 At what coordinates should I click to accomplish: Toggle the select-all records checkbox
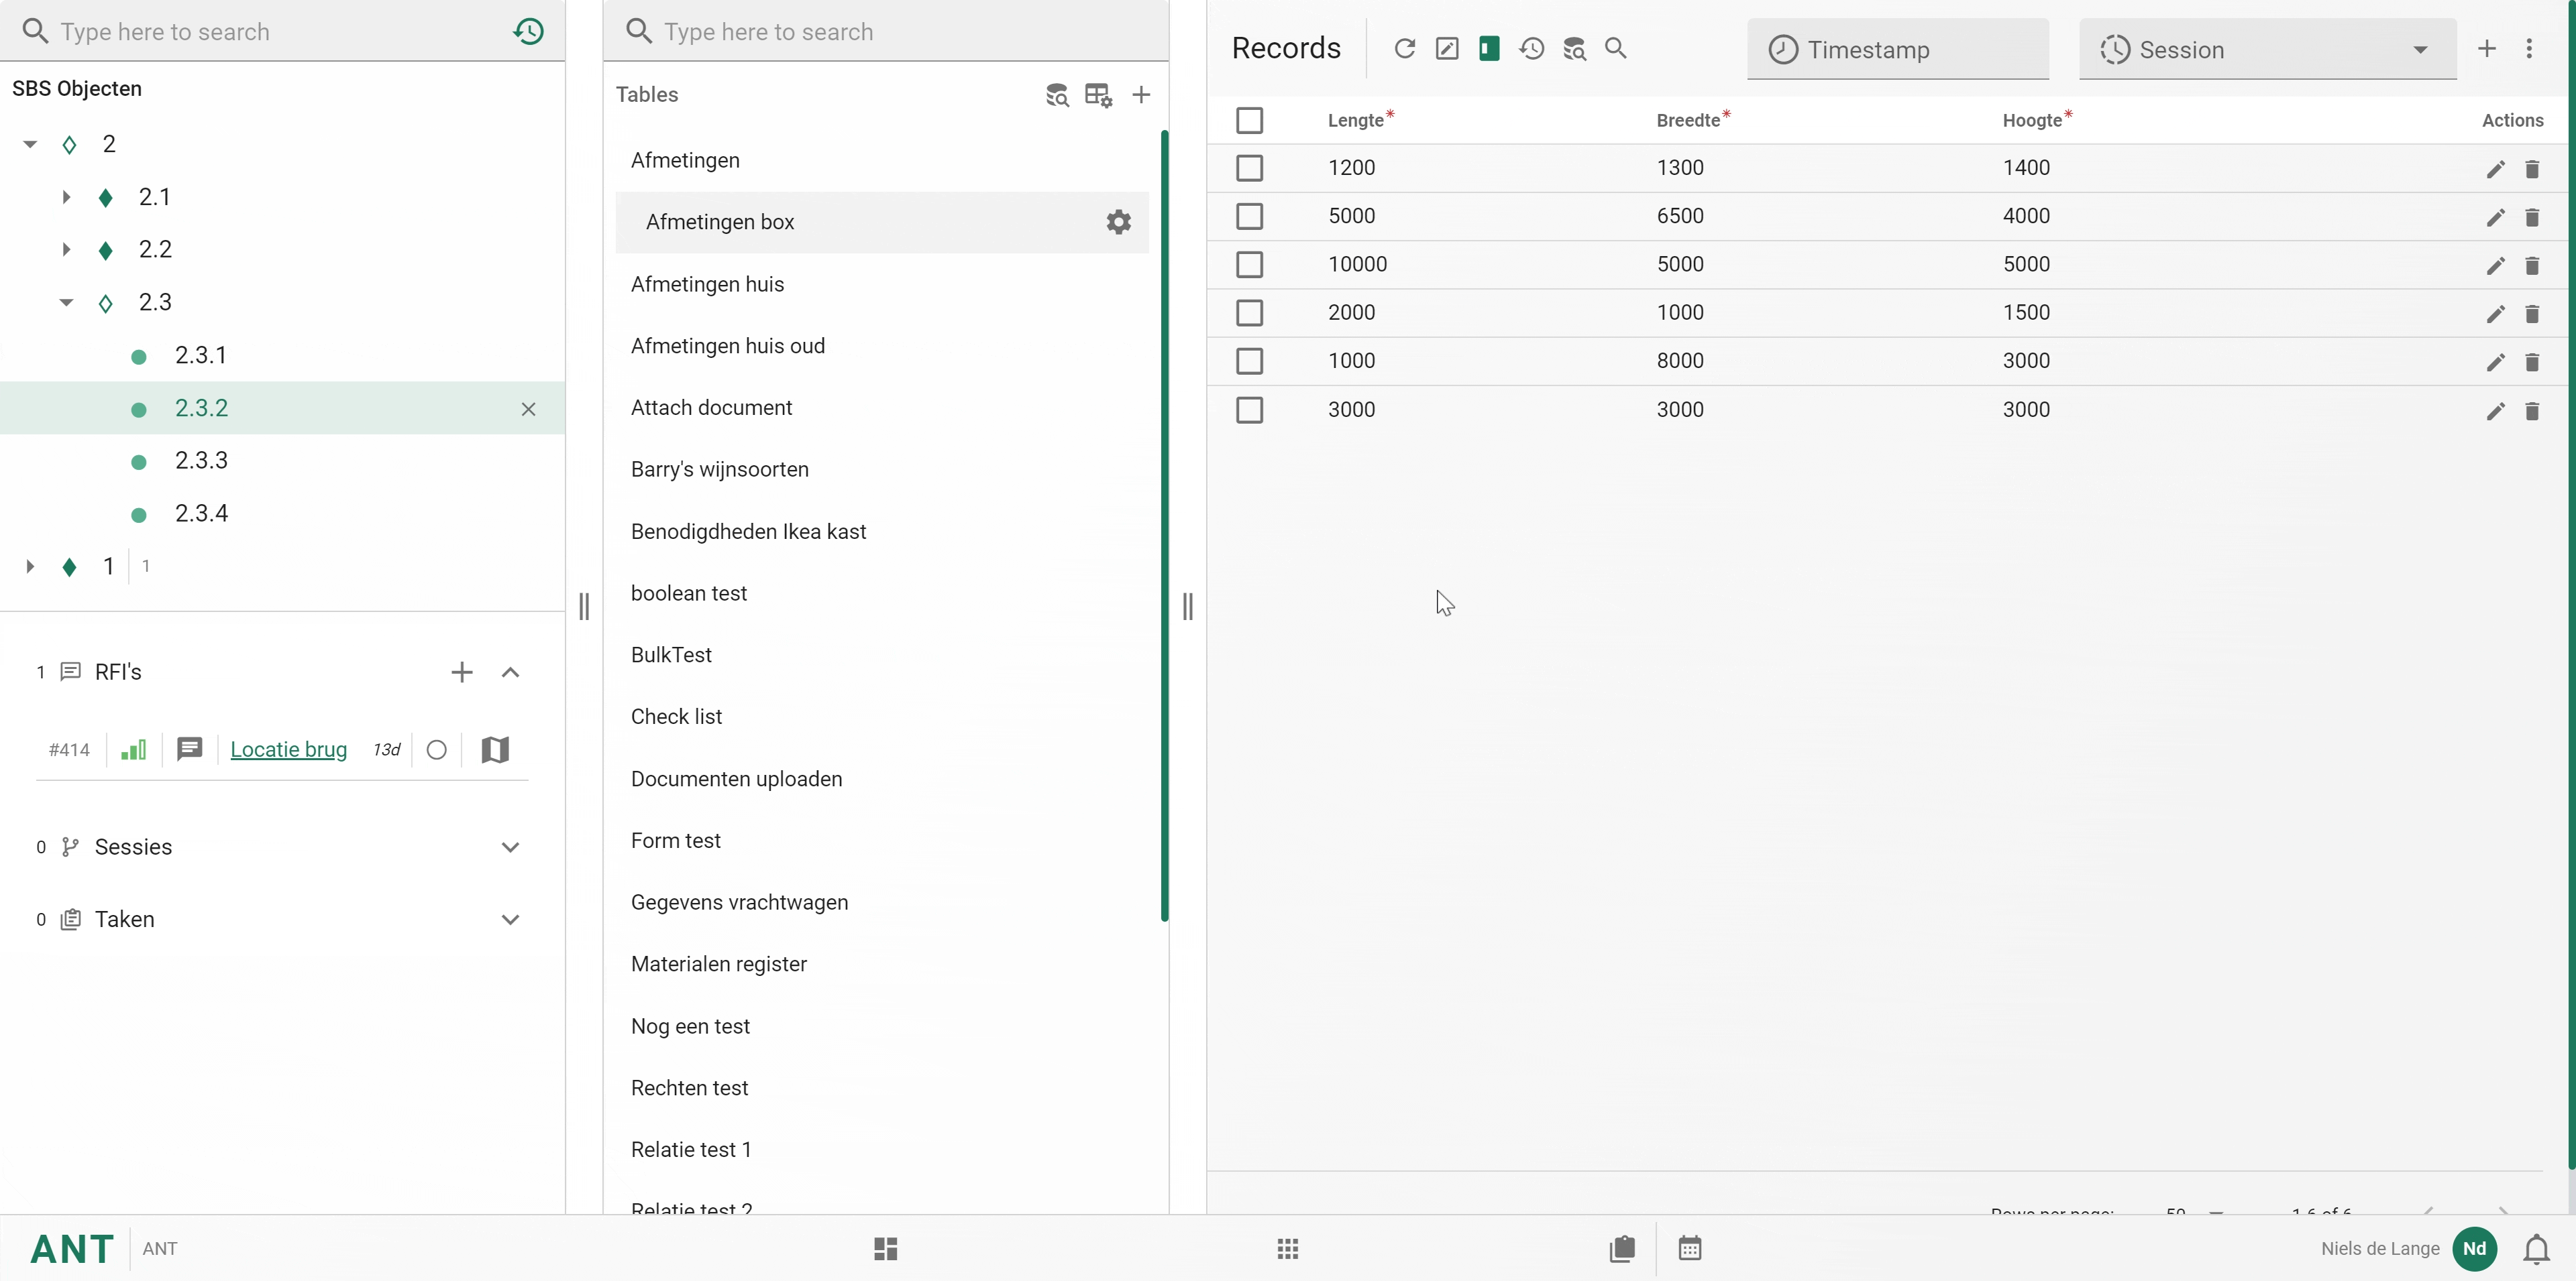point(1249,120)
